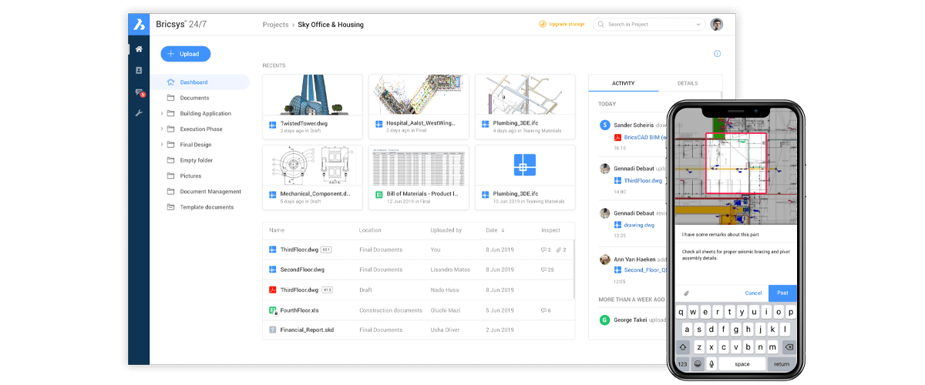Open SecondFloor.dwg in file list
This screenshot has height=385, width=925.
302,269
